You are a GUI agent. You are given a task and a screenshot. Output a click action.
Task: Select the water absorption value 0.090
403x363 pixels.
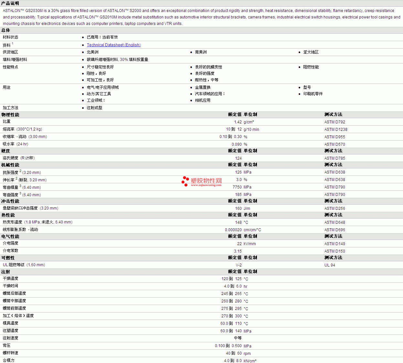pos(237,144)
